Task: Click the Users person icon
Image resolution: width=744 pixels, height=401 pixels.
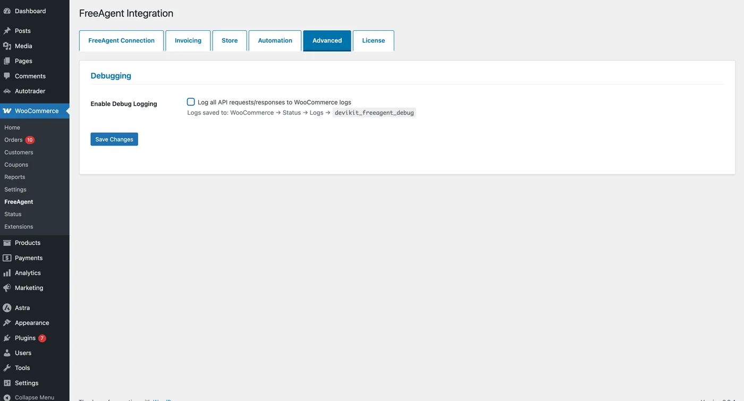Action: [7, 353]
